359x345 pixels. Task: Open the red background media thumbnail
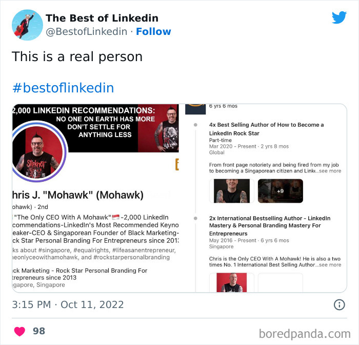pos(232,282)
